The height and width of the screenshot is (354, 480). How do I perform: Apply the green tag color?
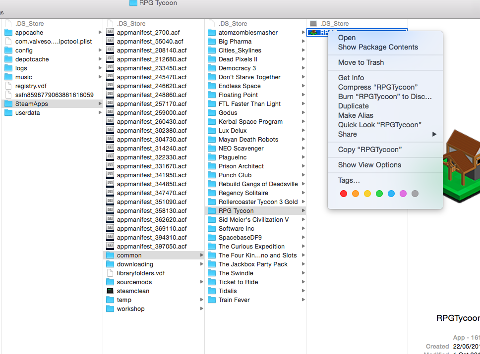tap(379, 194)
